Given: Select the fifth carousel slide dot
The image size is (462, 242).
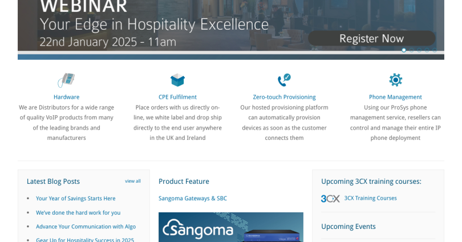Looking at the screenshot, I should [x=434, y=50].
